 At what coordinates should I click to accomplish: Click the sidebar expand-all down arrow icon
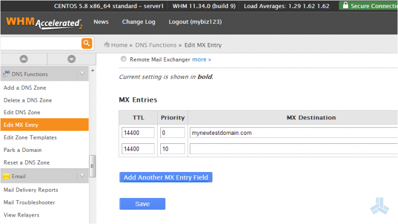[x=72, y=59]
